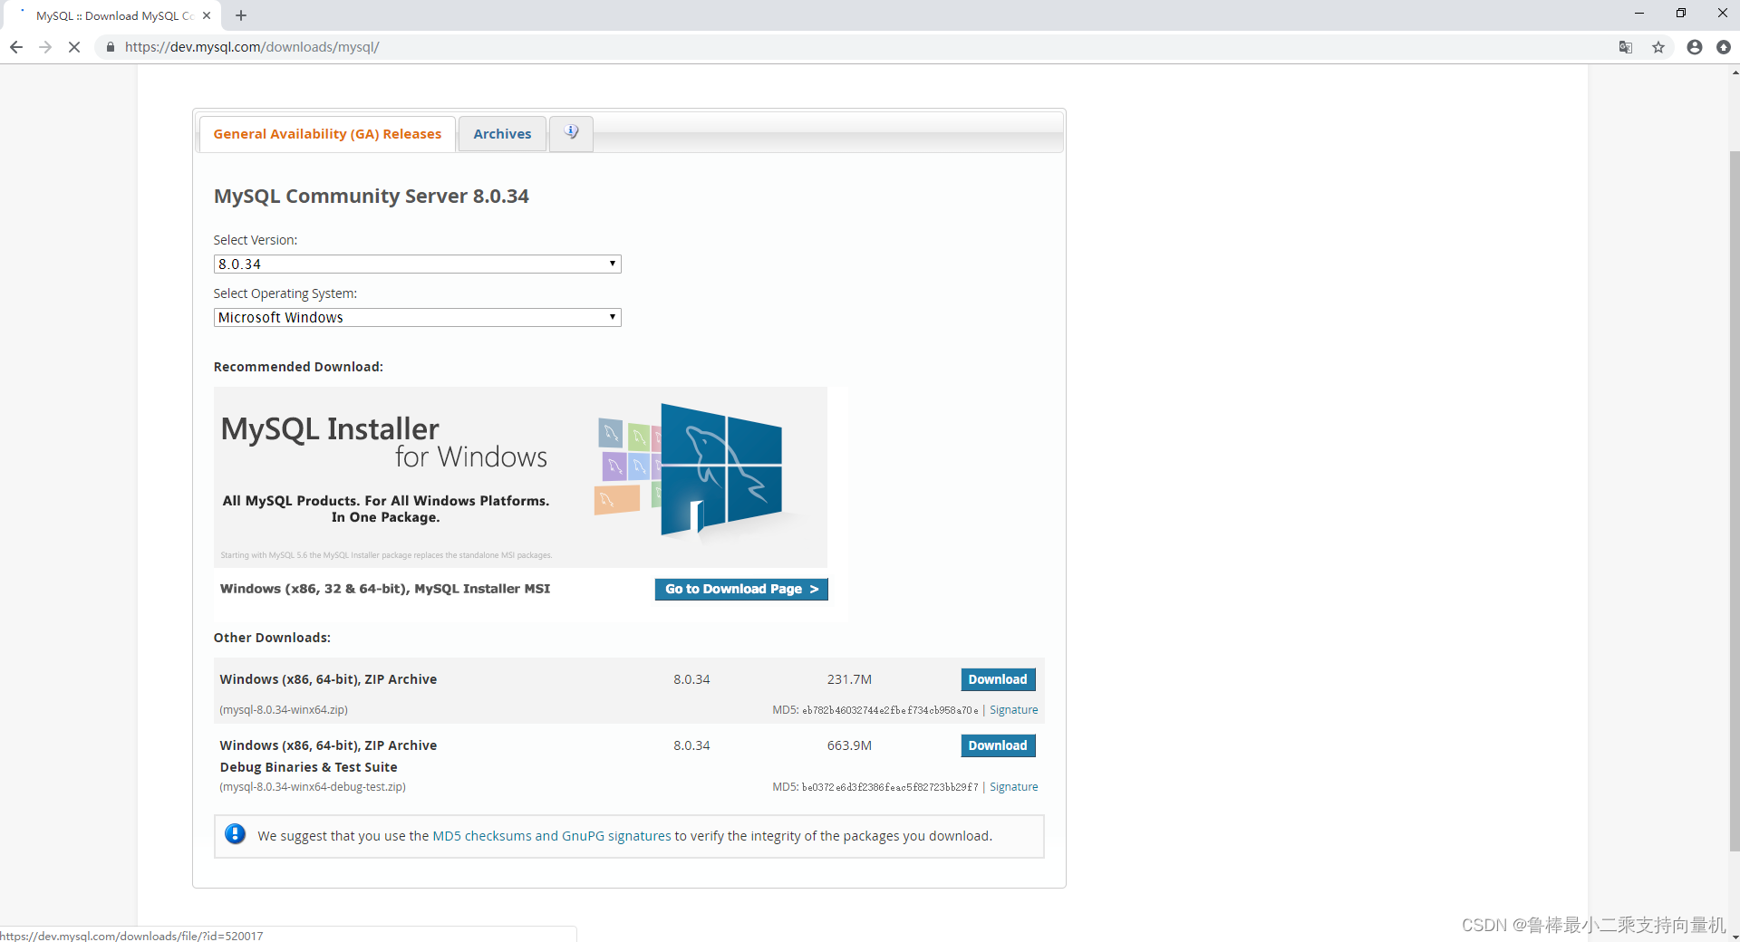Open MD5 checksums and GnuPG signatures link
1740x942 pixels.
click(x=552, y=836)
